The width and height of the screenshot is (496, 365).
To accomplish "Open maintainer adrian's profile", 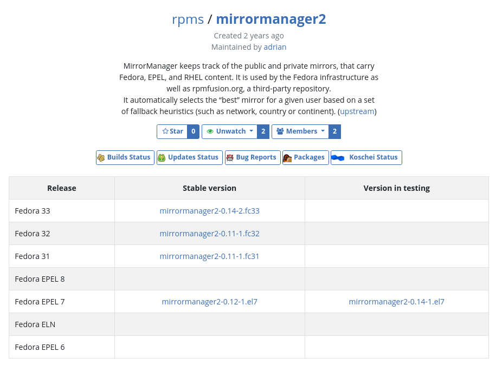I will coord(275,47).
